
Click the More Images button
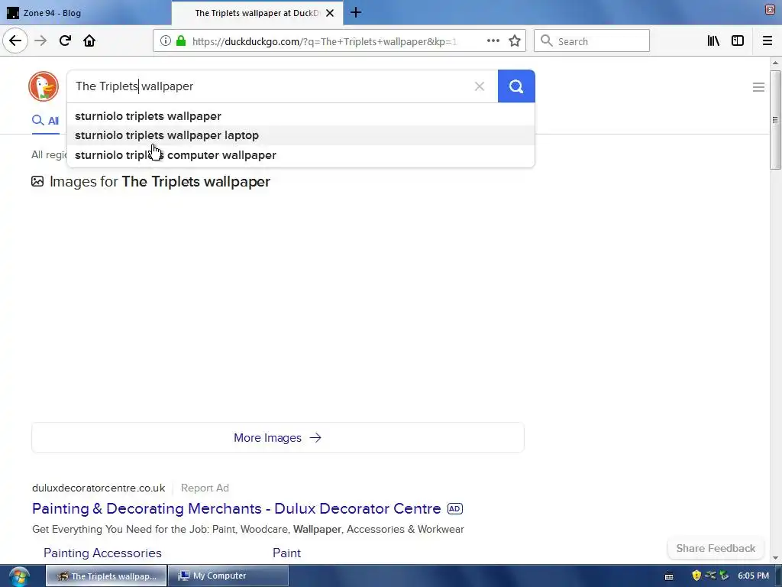click(x=278, y=438)
